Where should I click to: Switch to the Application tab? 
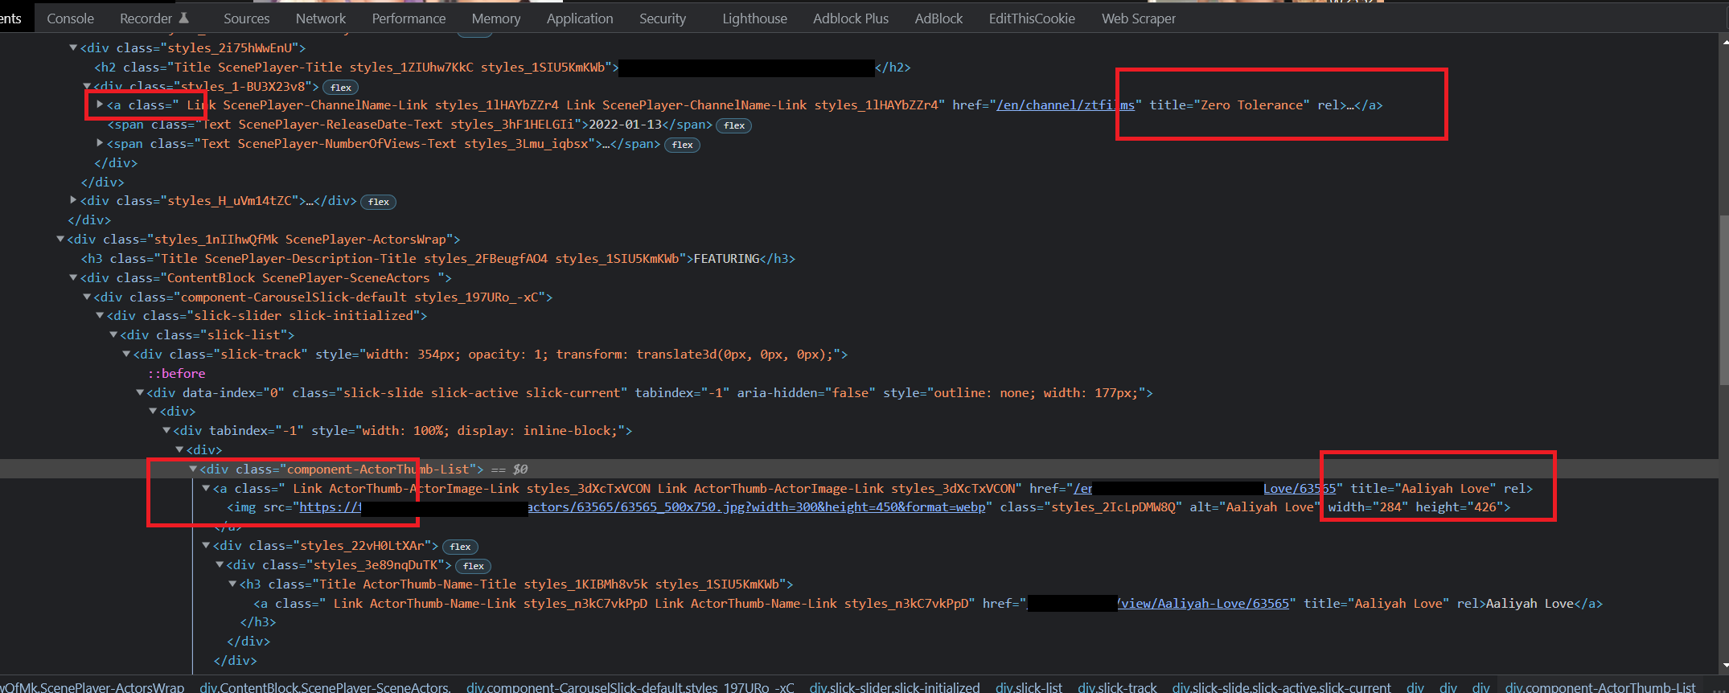tap(580, 18)
